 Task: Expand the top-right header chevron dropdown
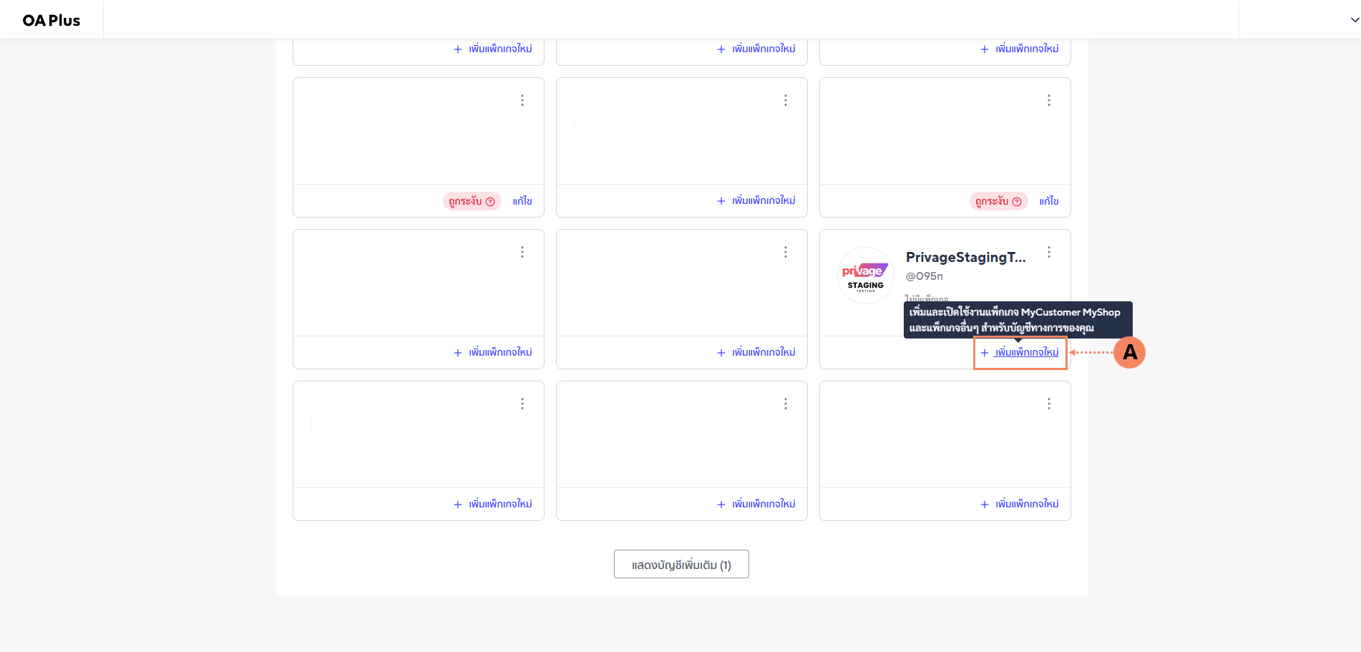pos(1354,20)
